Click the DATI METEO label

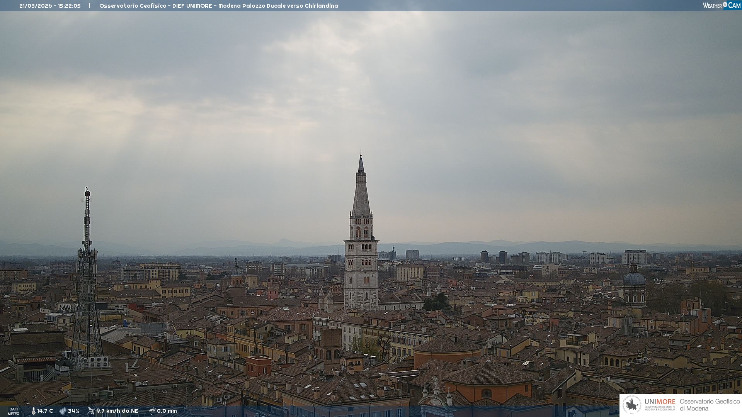[x=14, y=411]
